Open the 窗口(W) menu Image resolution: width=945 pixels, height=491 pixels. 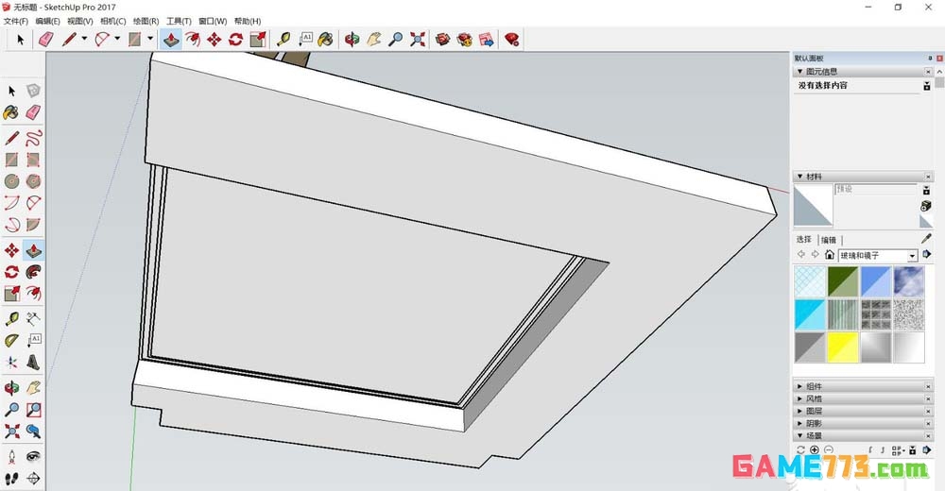(x=213, y=21)
